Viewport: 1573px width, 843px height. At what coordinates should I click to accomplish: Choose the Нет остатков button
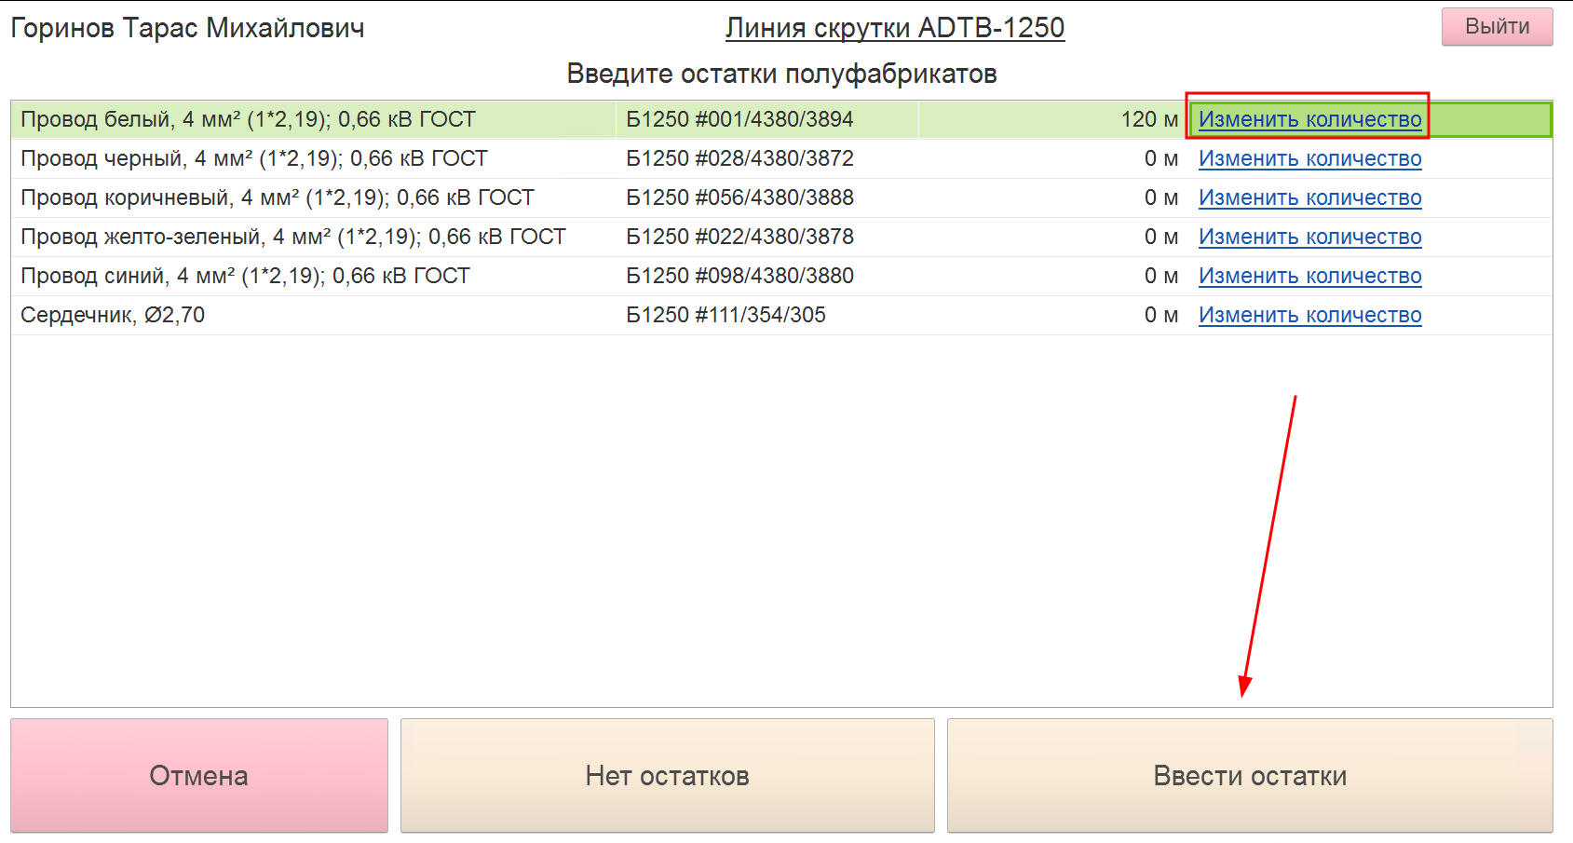click(x=667, y=775)
